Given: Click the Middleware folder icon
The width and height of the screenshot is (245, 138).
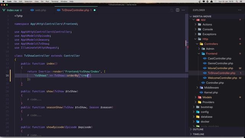Looking at the screenshot, I should click(201, 87).
